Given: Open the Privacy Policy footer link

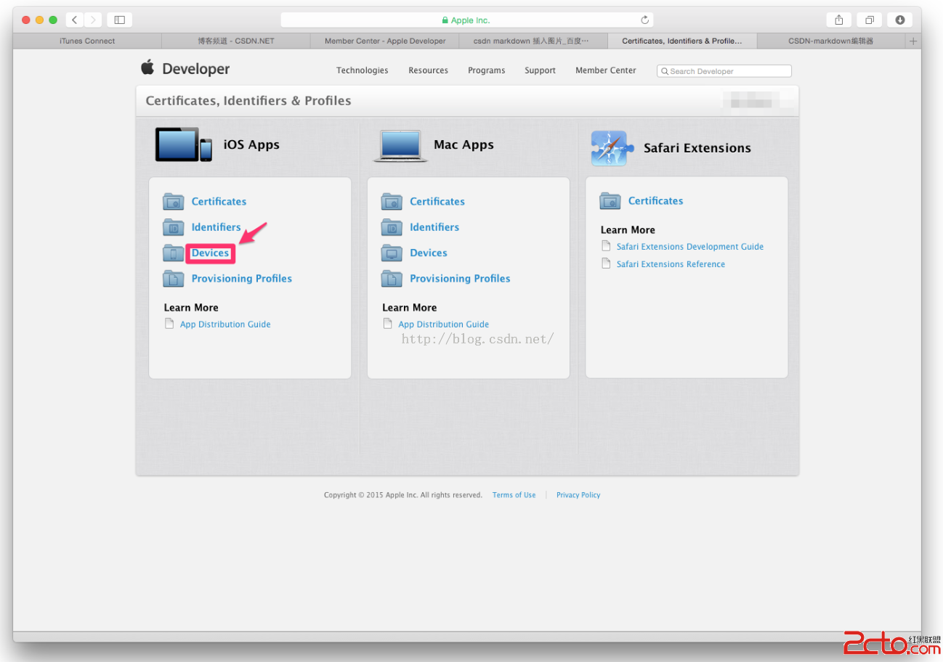Looking at the screenshot, I should pyautogui.click(x=578, y=495).
